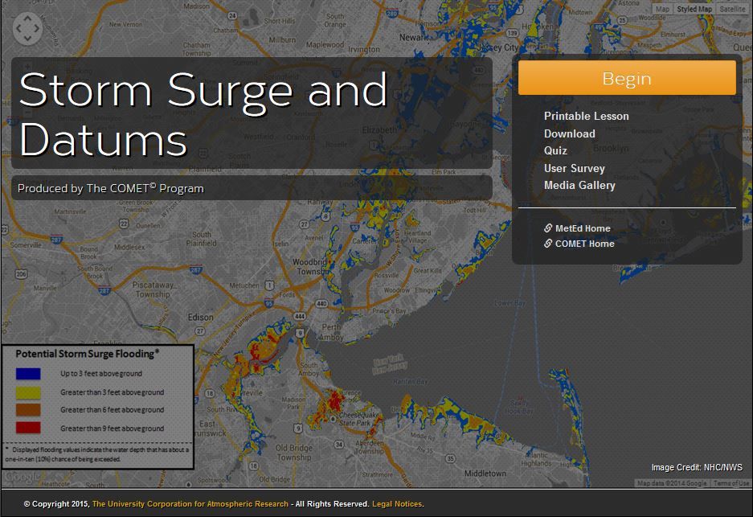Switch the map to Map view
Image resolution: width=753 pixels, height=517 pixels.
[x=662, y=9]
